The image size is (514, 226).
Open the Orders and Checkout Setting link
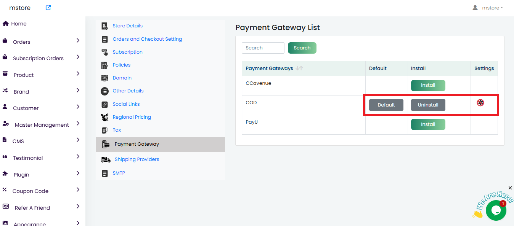click(147, 39)
